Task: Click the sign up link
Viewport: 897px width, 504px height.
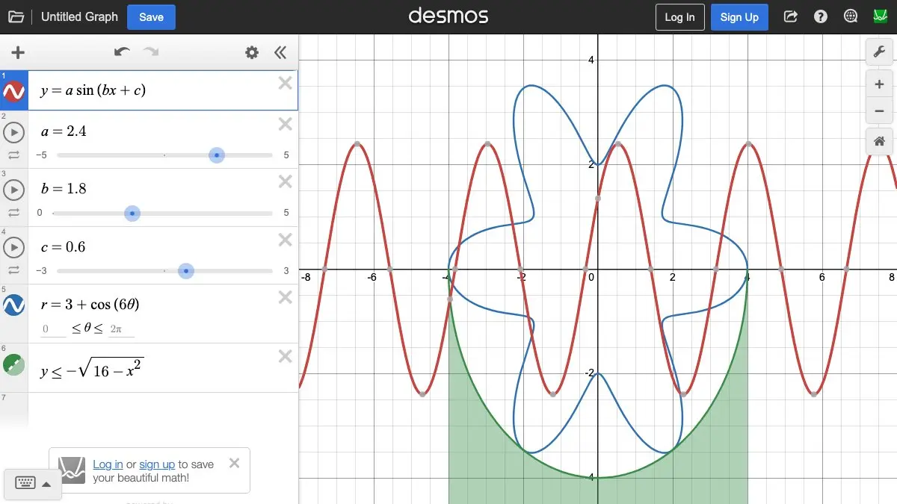Action: [157, 464]
